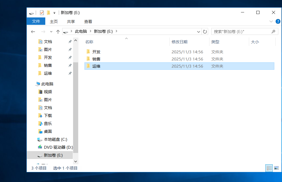Click the 运维 folder icon in file list

pos(88,66)
